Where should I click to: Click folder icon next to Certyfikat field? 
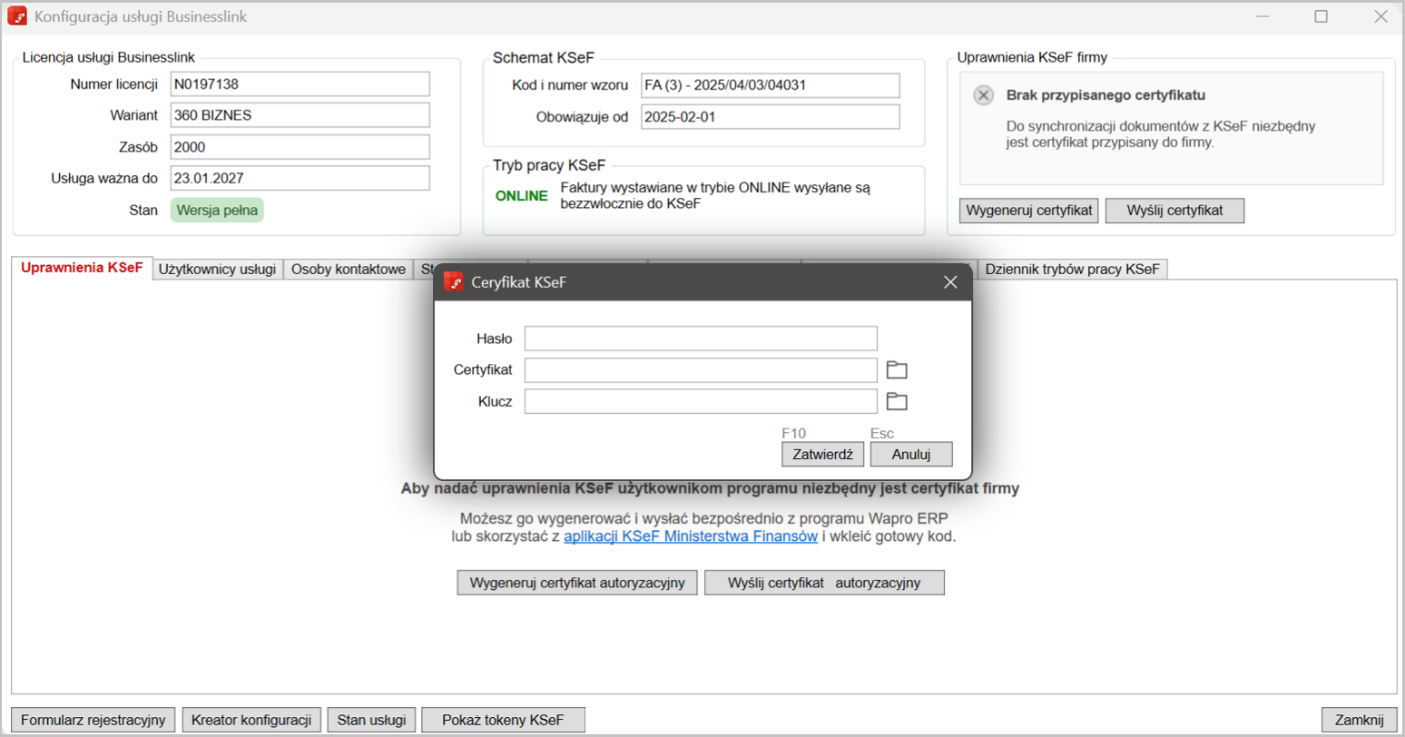897,370
